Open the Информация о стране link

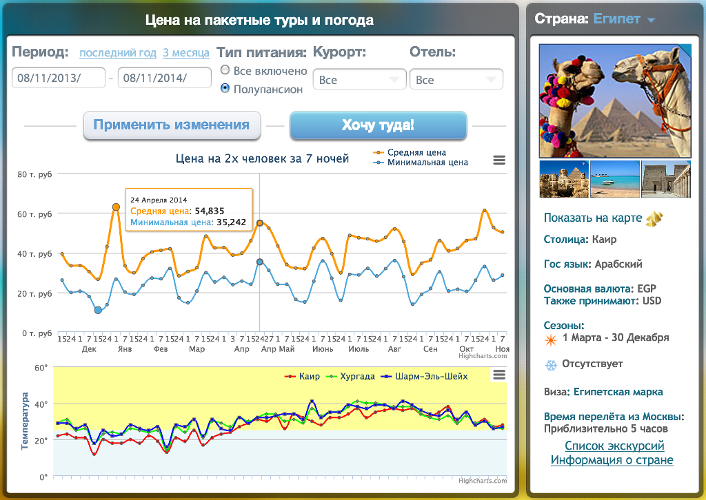coord(612,461)
